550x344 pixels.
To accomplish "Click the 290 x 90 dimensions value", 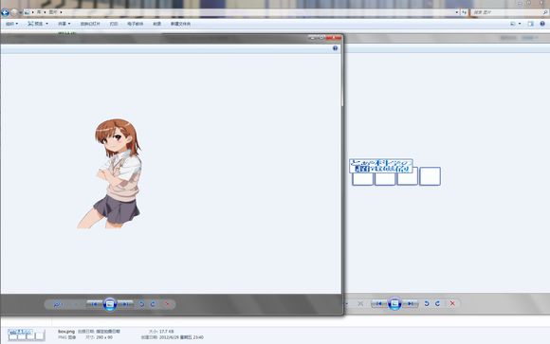I will click(x=105, y=337).
